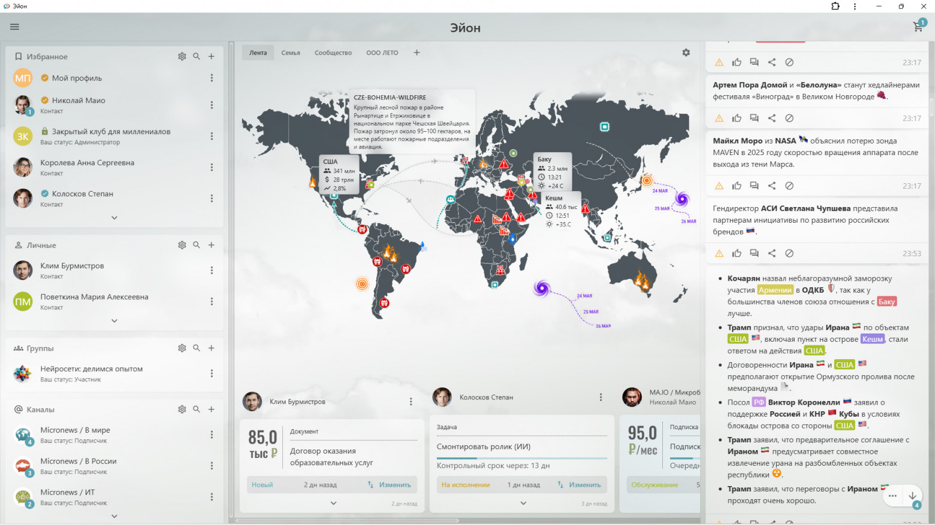The width and height of the screenshot is (935, 525).
Task: Open the Micronews / В мире channel
Action: tap(114, 435)
